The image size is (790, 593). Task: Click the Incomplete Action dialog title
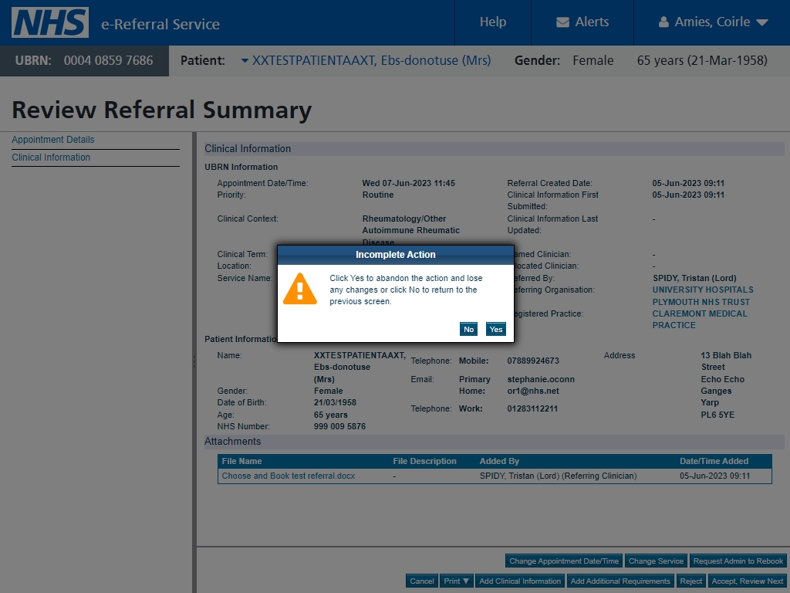point(396,255)
